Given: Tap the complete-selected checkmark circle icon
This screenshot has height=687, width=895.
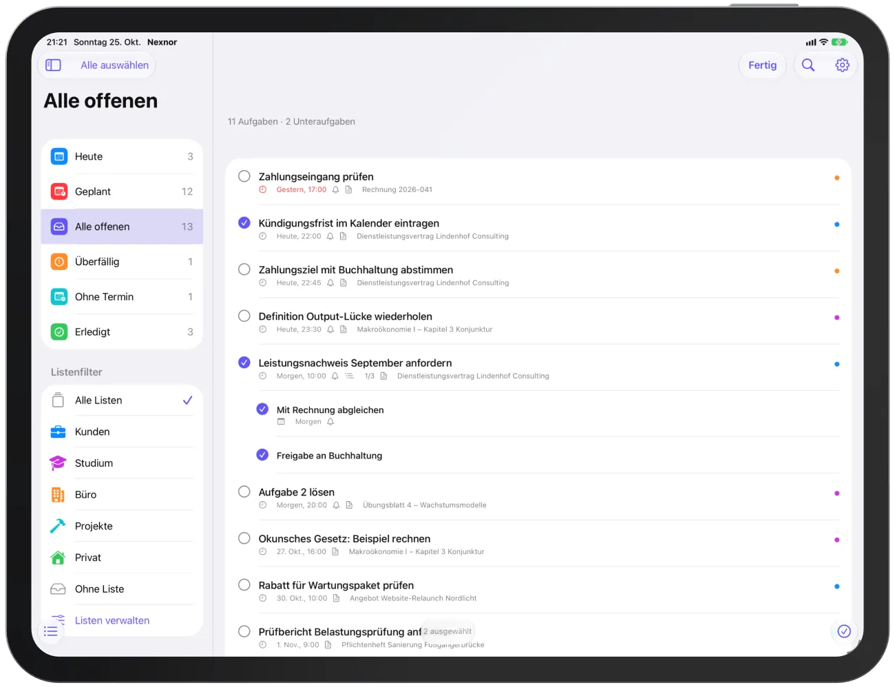Looking at the screenshot, I should (x=844, y=631).
